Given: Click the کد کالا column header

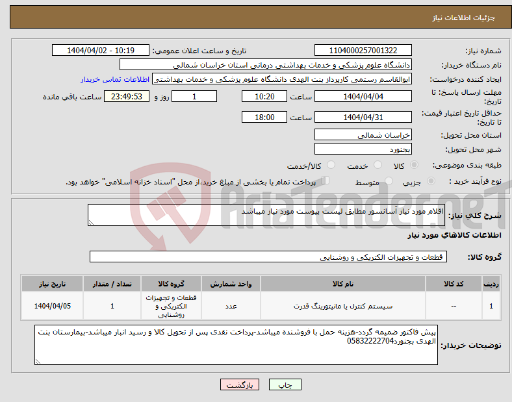Looking at the screenshot, I should pos(454,284).
